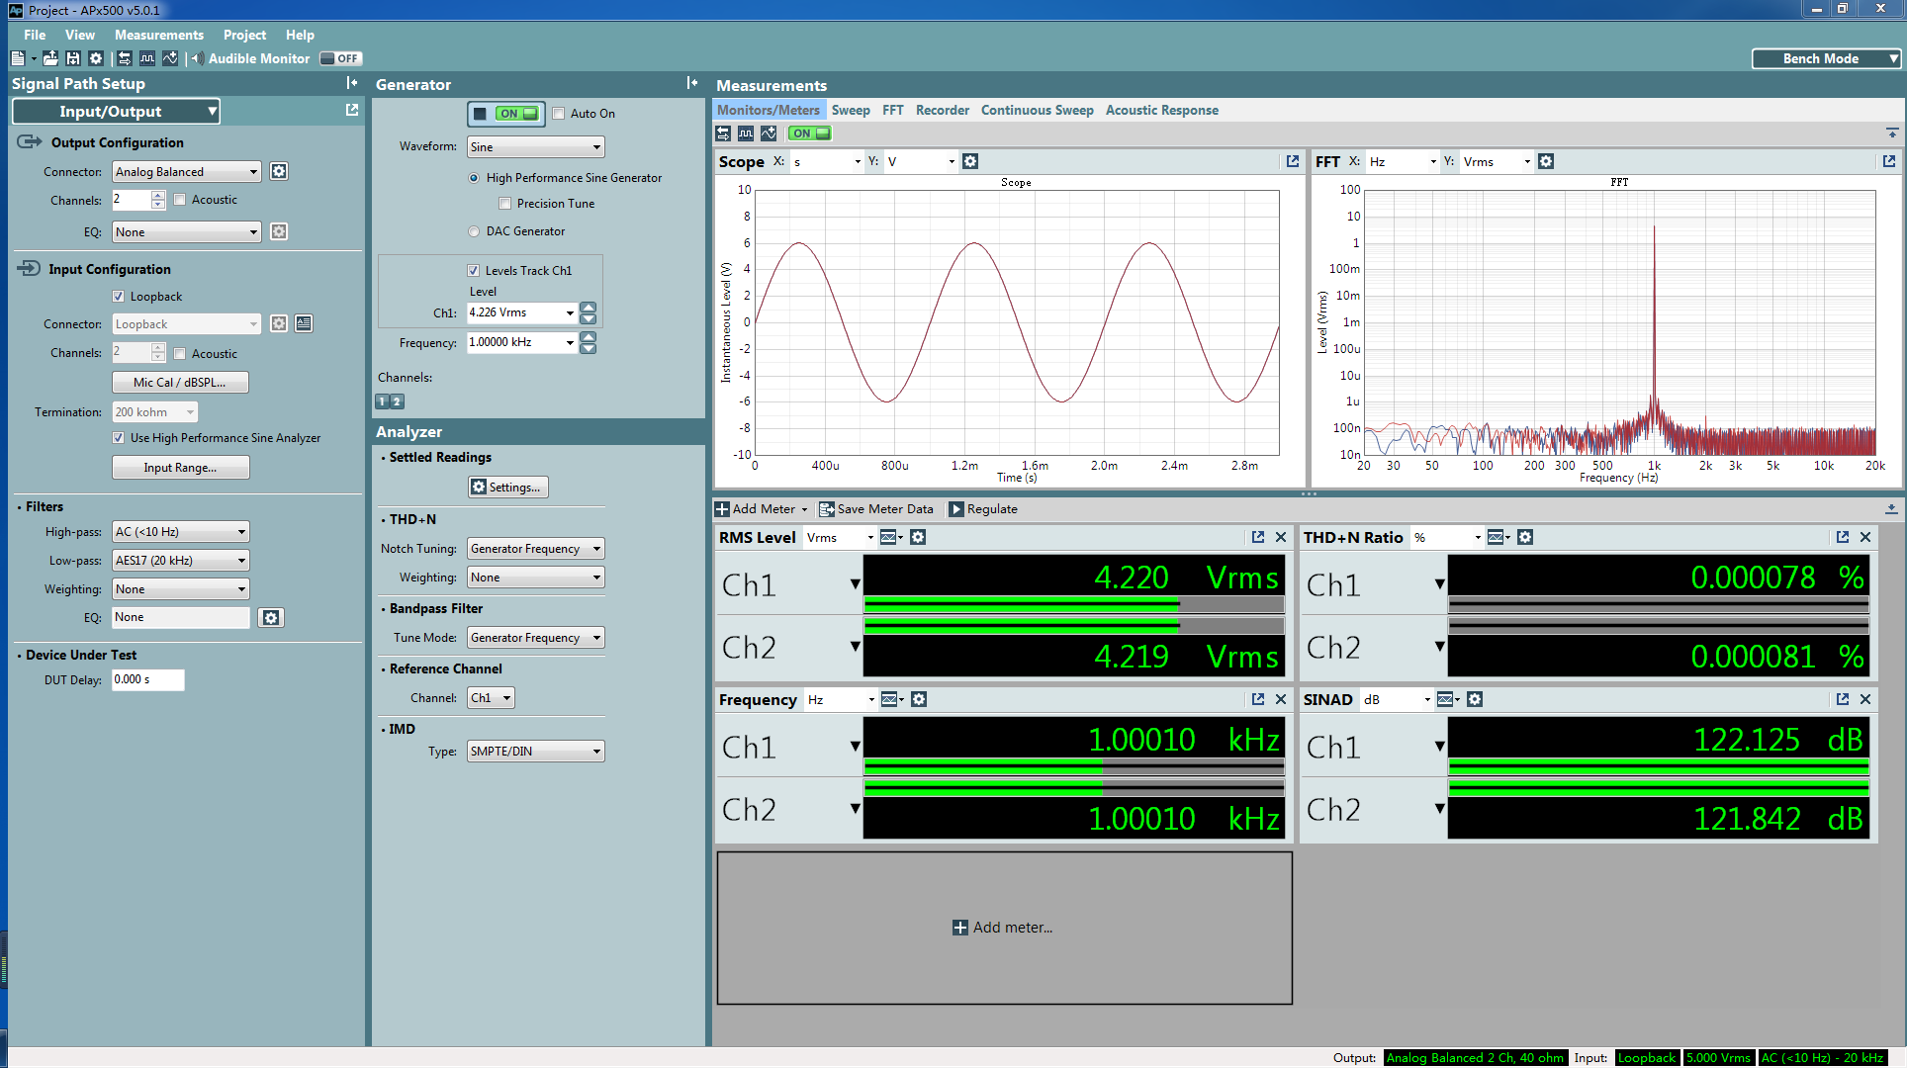The height and width of the screenshot is (1068, 1907).
Task: Click the large Add meter placeholder
Action: click(x=1004, y=928)
